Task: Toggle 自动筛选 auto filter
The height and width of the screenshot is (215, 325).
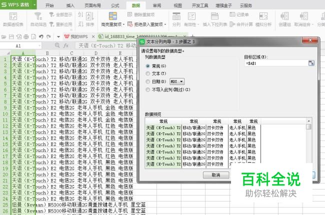Action: pyautogui.click(x=38, y=19)
